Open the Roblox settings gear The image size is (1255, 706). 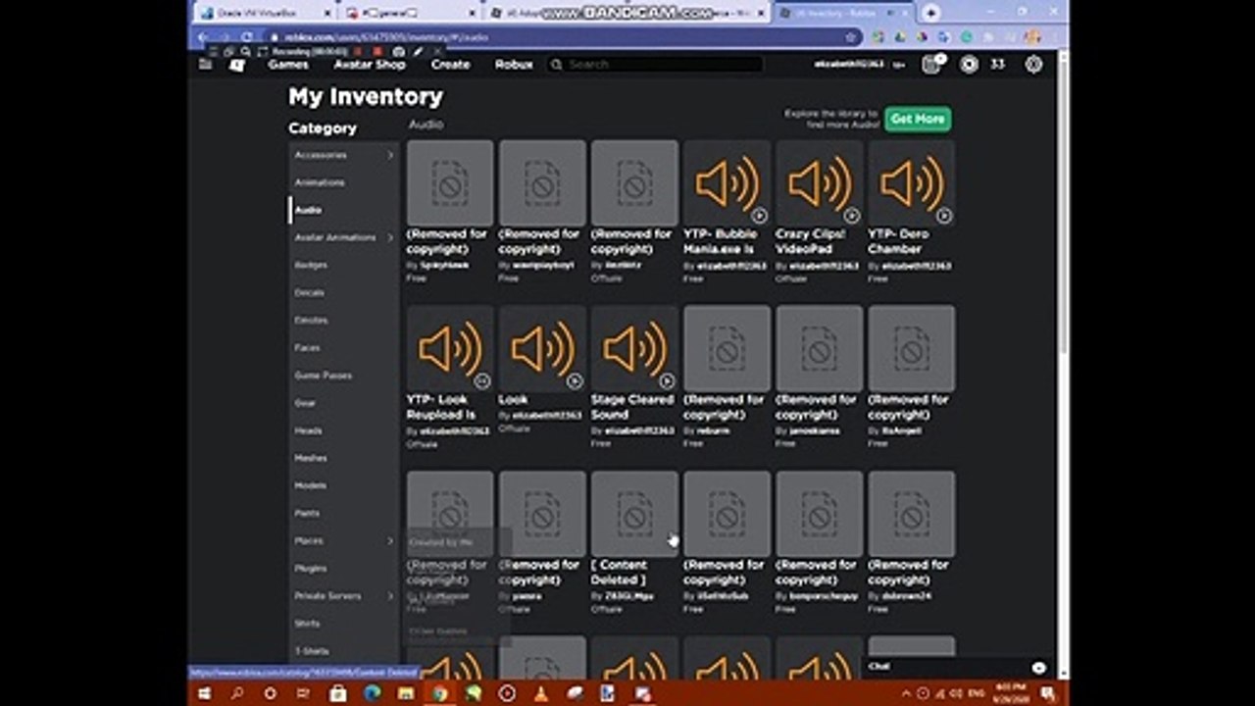pyautogui.click(x=1033, y=65)
